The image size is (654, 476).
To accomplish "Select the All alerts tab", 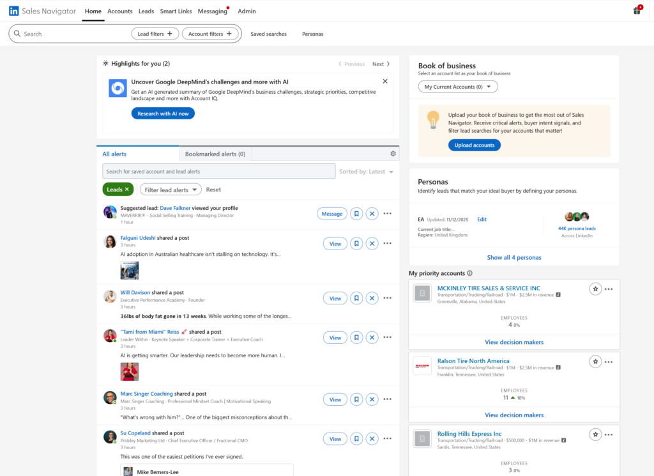I will point(138,154).
